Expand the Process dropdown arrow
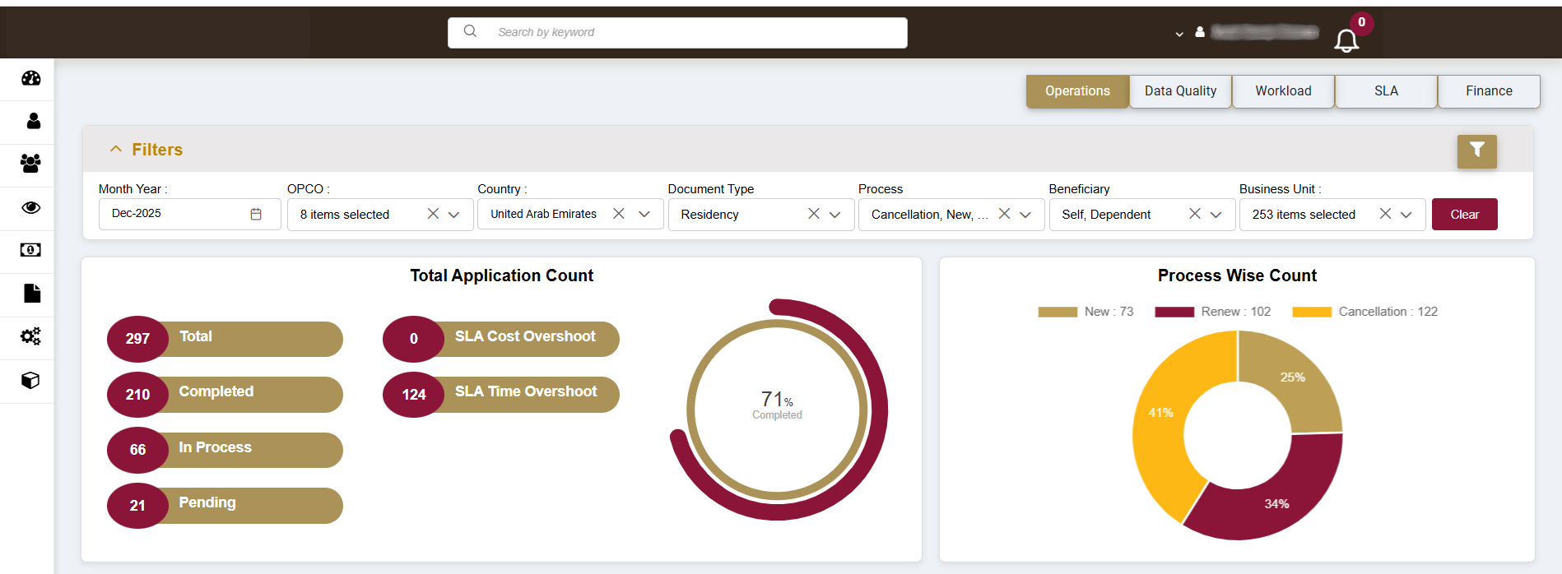The height and width of the screenshot is (574, 1562). click(1025, 215)
